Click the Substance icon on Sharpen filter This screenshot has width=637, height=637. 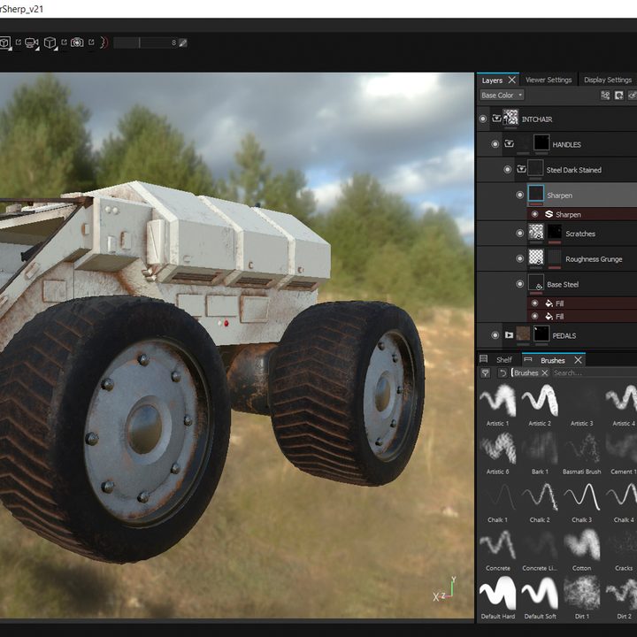tap(549, 214)
